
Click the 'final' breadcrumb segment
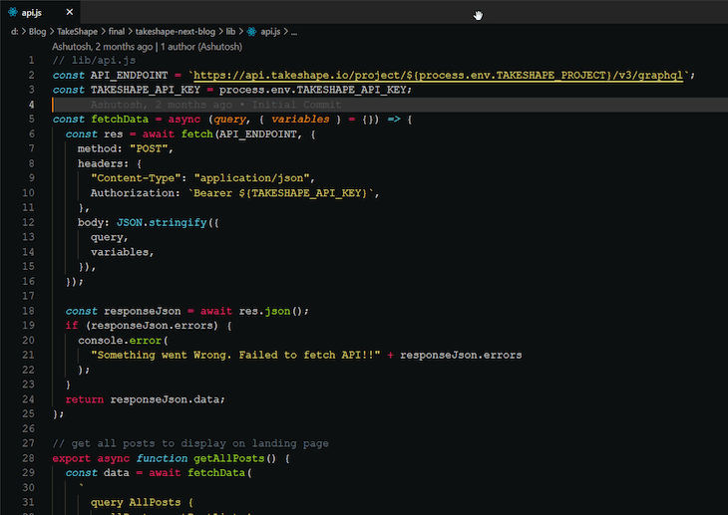[119, 32]
